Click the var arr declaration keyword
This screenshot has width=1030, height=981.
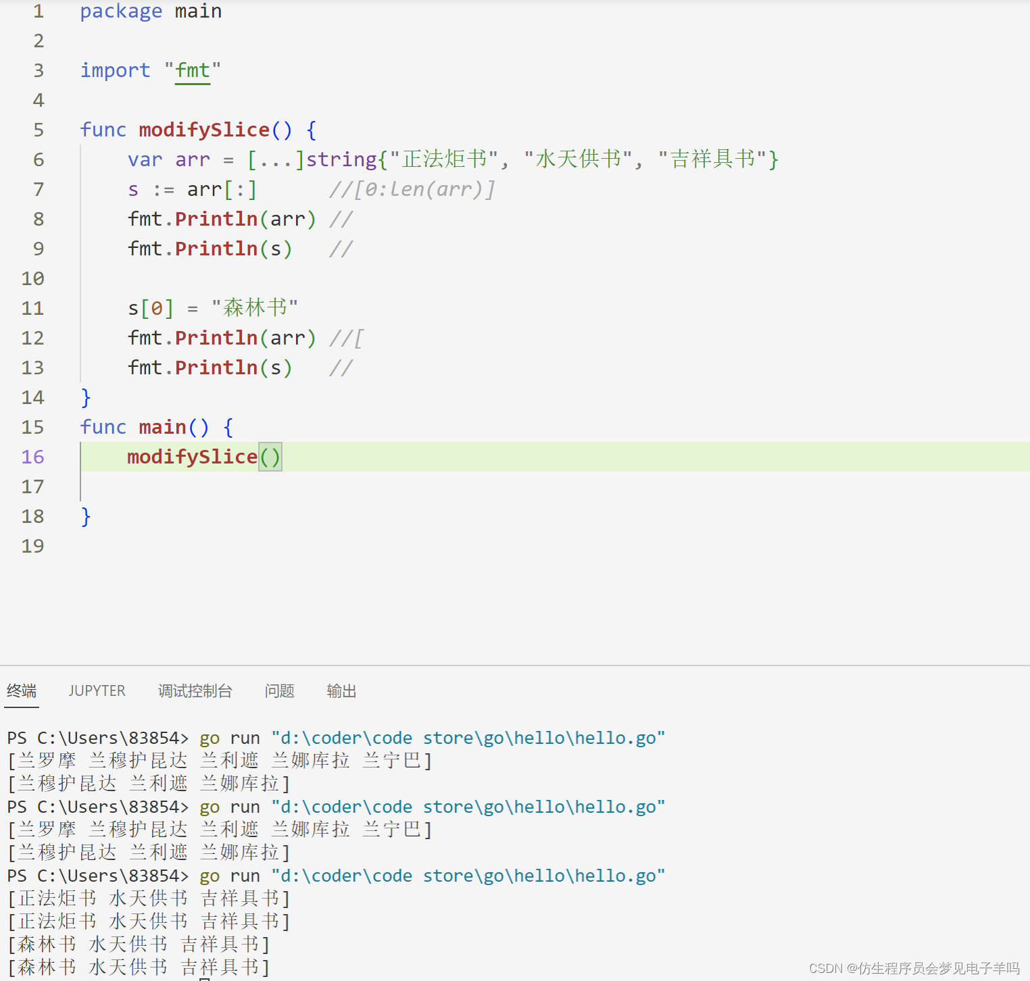(145, 159)
